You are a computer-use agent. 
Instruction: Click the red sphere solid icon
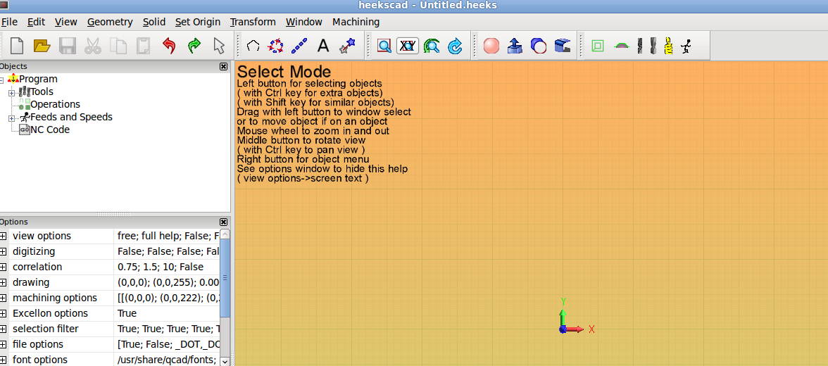click(x=491, y=46)
